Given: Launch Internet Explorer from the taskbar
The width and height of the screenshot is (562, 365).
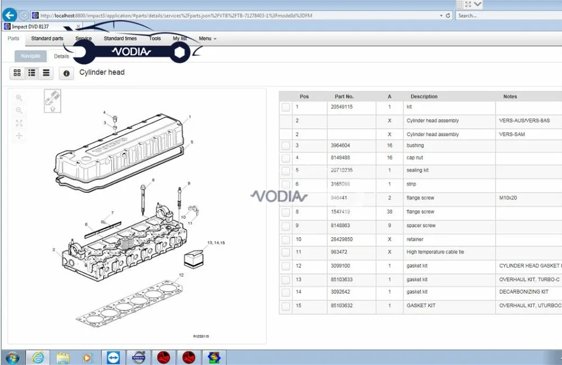Looking at the screenshot, I should 38,358.
